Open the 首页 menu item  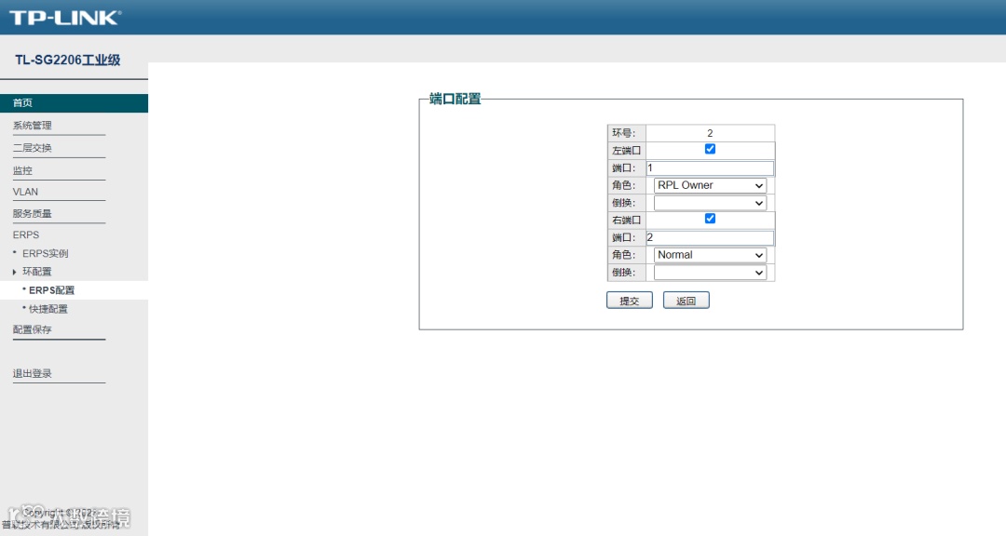tap(74, 103)
